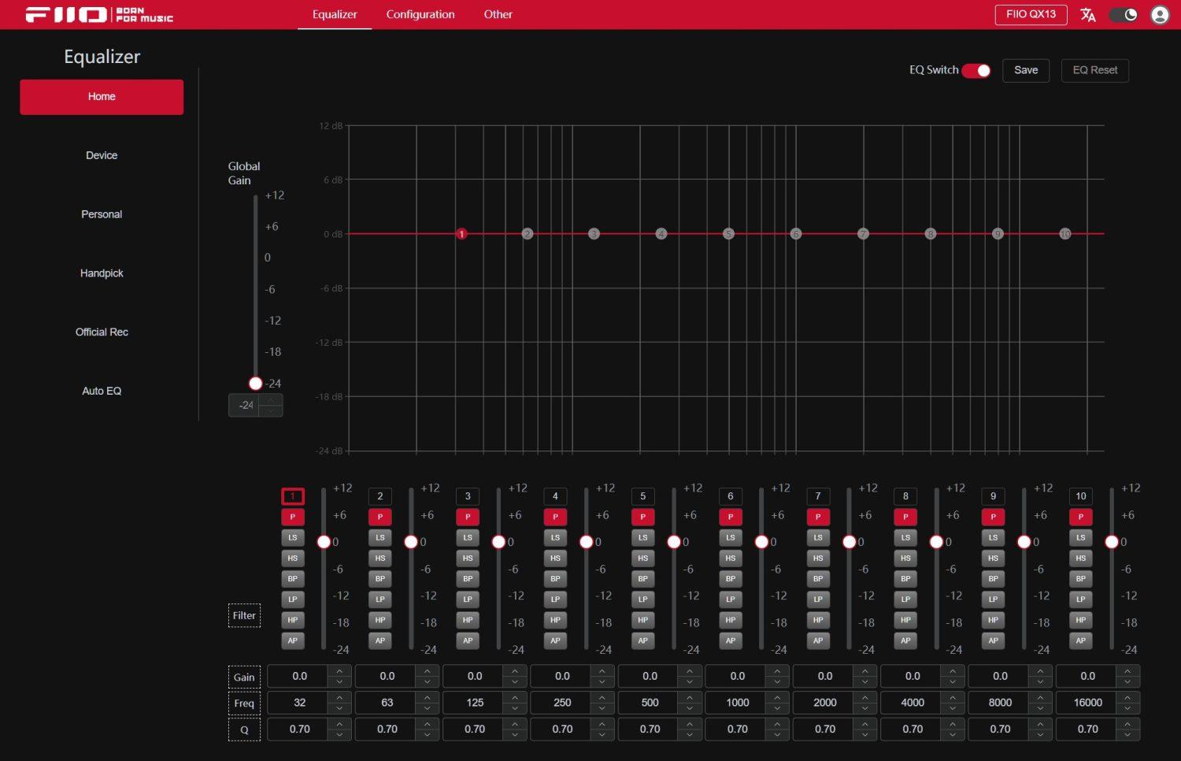
Task: Click band 2 node on EQ graph
Action: pos(528,234)
